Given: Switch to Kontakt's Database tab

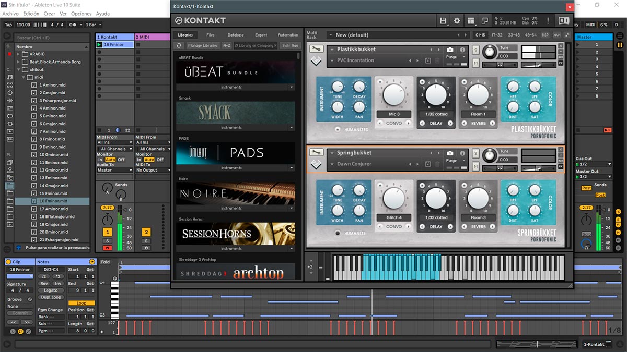Looking at the screenshot, I should [x=236, y=35].
